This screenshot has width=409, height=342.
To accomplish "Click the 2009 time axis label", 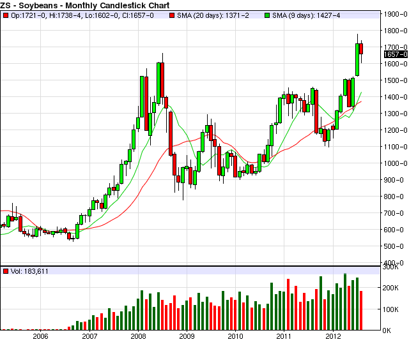I will click(187, 336).
